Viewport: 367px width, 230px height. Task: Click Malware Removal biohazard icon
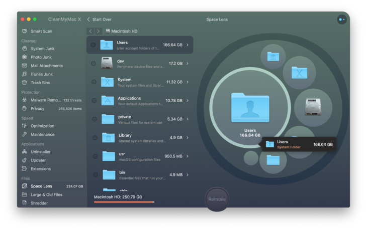tap(24, 100)
